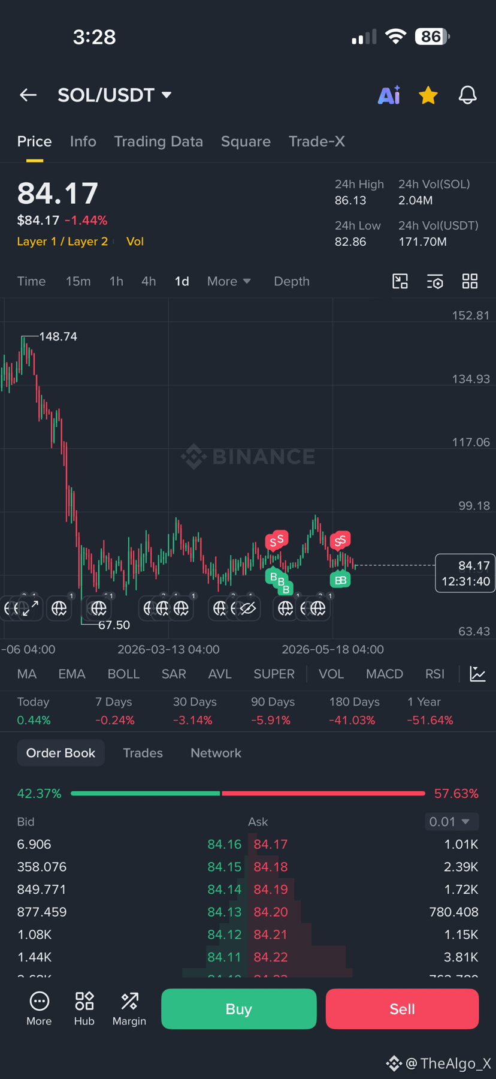Tap the red Sell button

pos(402,1009)
